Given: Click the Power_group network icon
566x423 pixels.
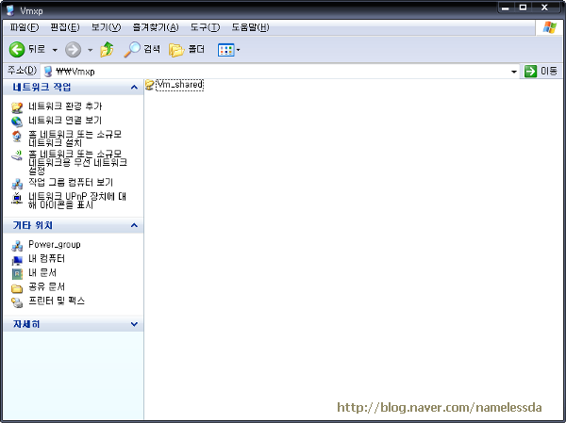Looking at the screenshot, I should tap(17, 246).
